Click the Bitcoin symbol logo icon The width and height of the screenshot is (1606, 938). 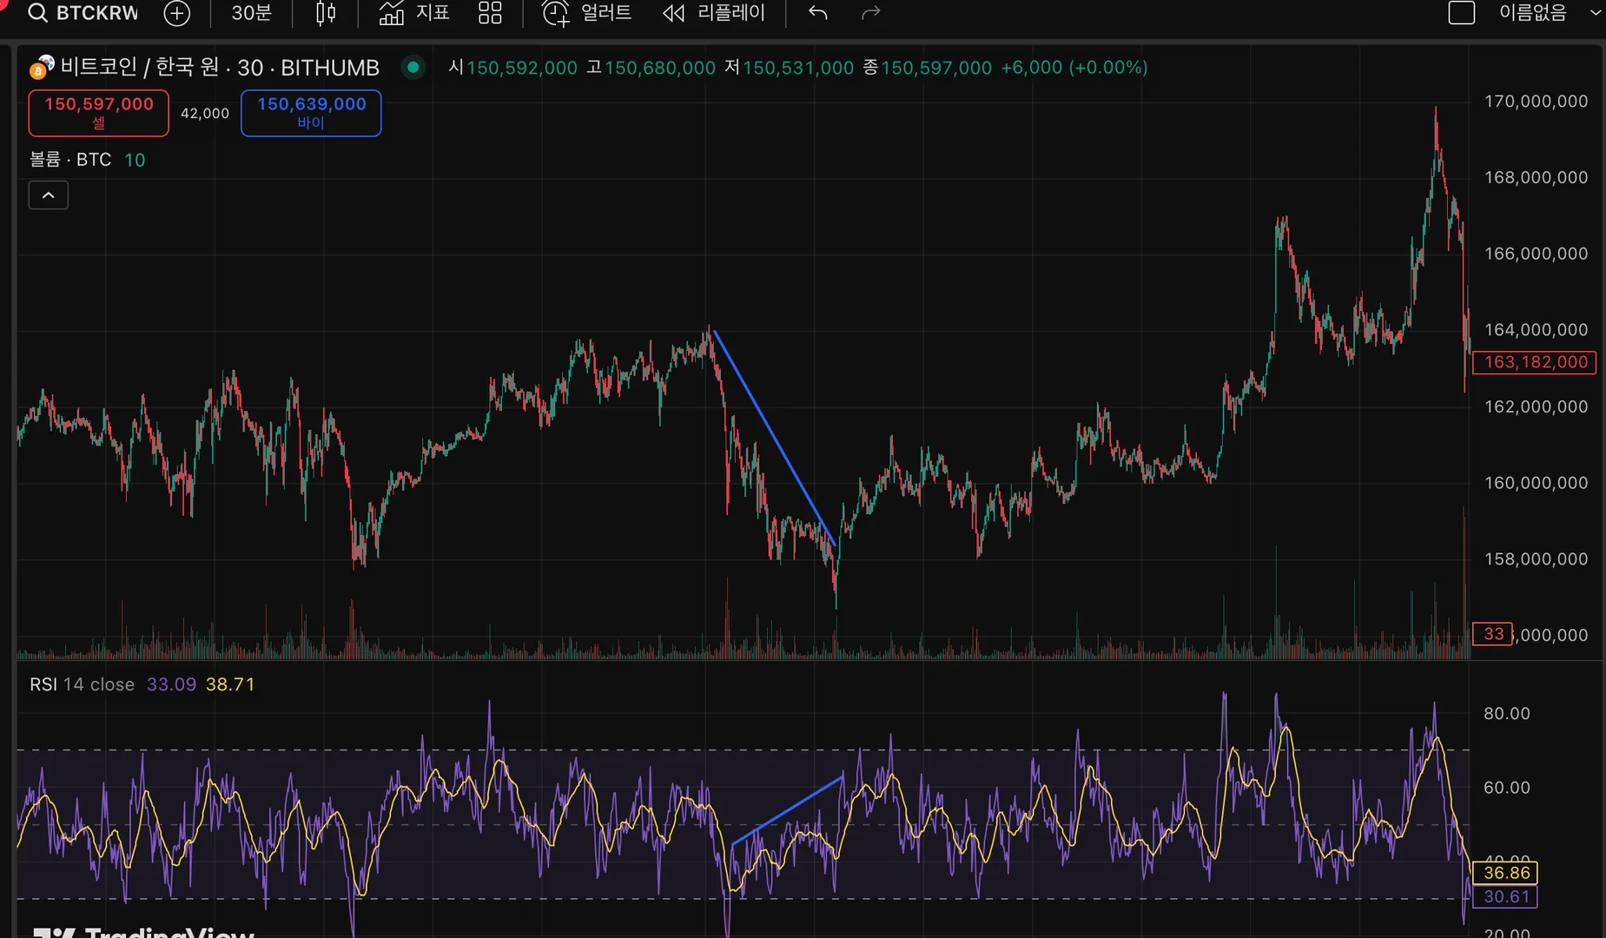41,67
